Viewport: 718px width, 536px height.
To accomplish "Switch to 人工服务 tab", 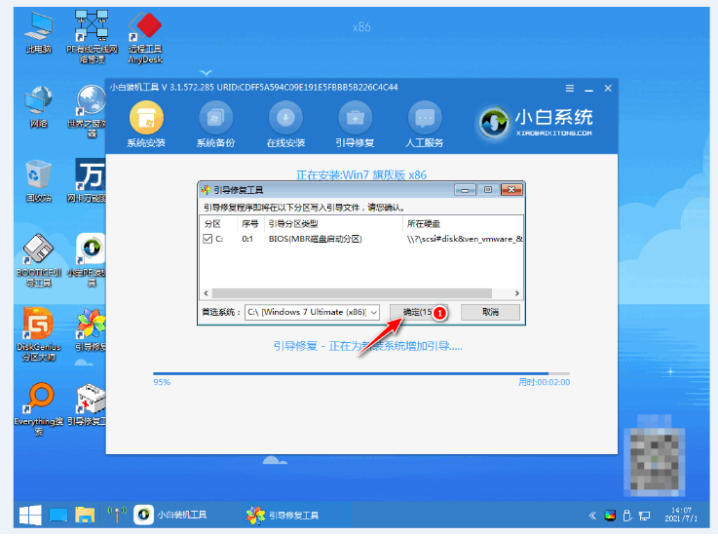I will tap(425, 124).
